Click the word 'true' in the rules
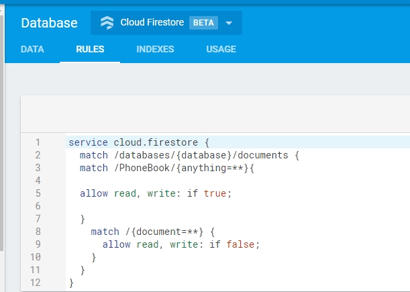Screen dimensions: 410x292 216,193
